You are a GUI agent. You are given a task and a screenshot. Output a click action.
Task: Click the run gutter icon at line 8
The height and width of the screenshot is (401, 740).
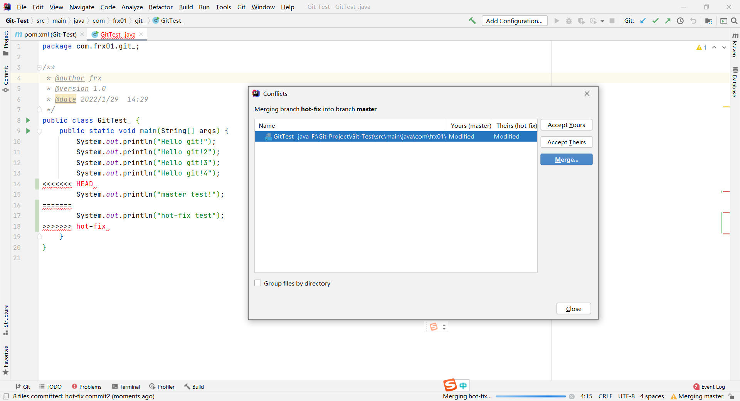28,120
